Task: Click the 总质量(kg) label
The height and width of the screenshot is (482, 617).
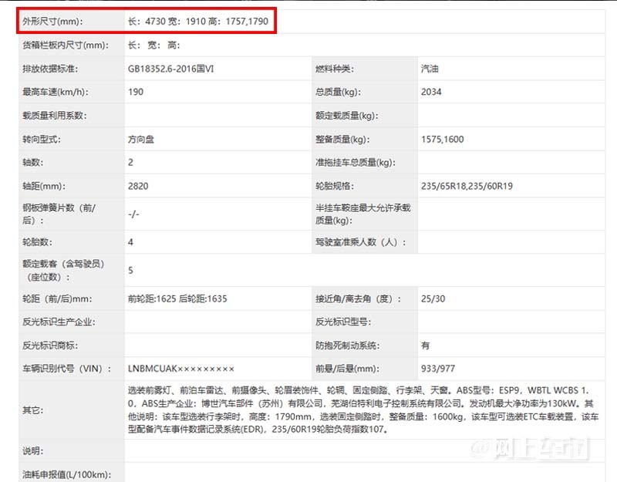Action: tap(338, 92)
